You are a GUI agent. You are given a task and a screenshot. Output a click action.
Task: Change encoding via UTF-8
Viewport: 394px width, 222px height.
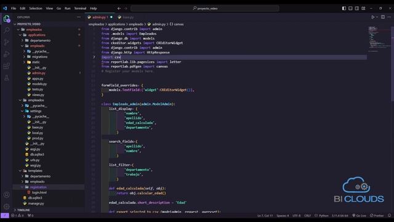pyautogui.click(x=297, y=216)
